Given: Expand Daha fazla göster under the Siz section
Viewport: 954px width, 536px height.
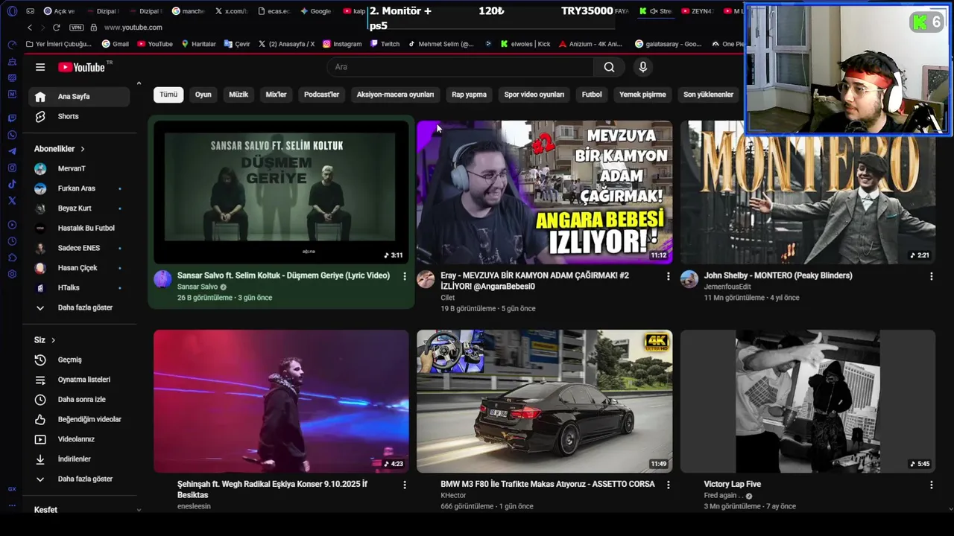Looking at the screenshot, I should point(79,479).
